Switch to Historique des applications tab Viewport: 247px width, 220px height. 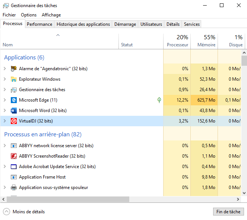83,24
